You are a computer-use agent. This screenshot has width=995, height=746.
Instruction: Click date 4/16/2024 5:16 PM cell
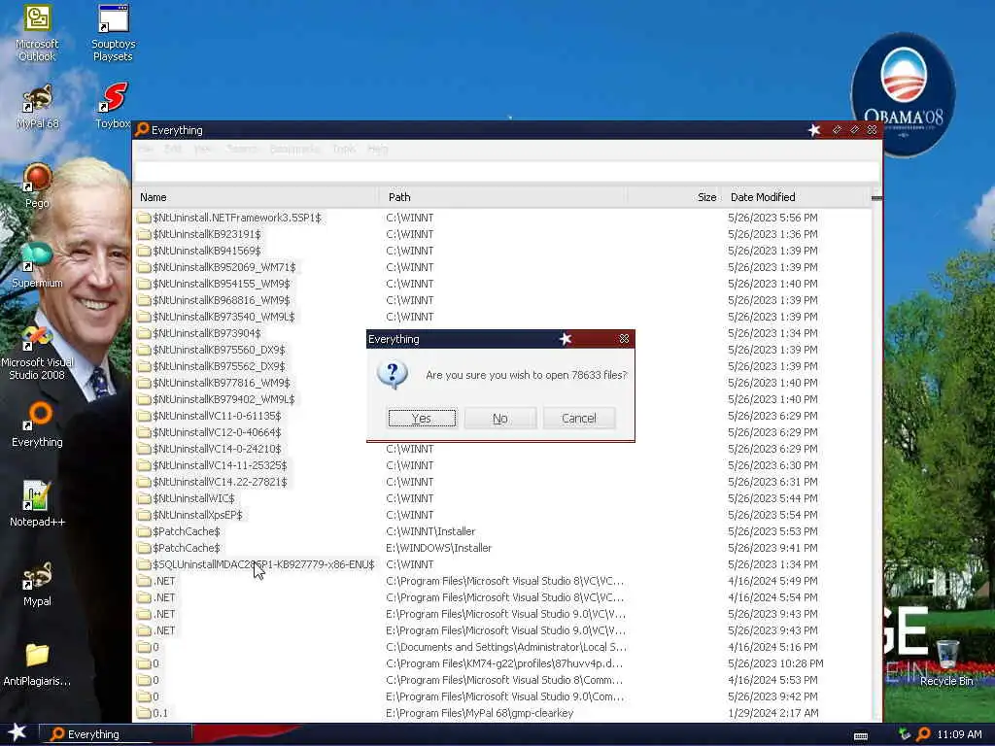coord(772,647)
